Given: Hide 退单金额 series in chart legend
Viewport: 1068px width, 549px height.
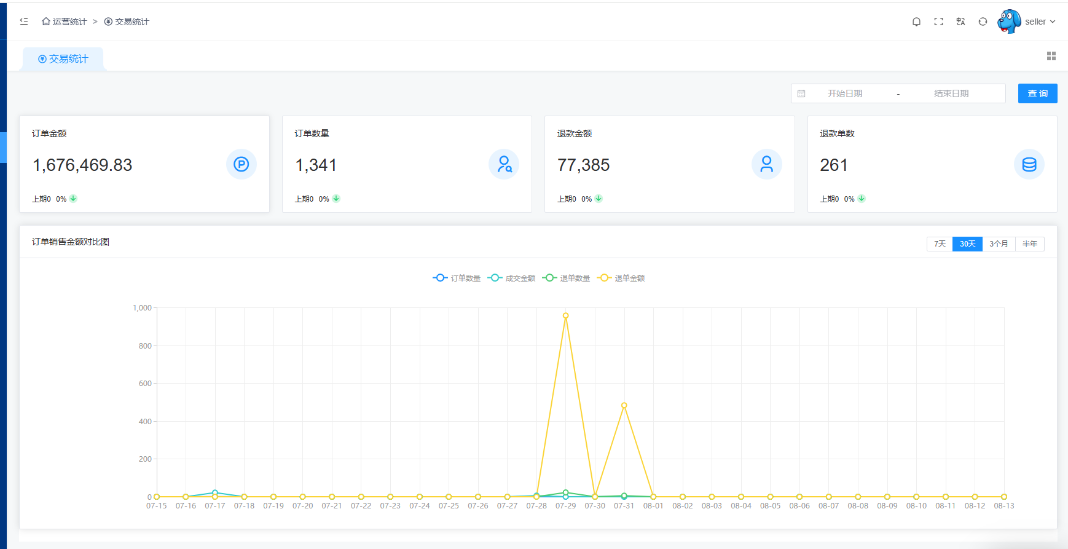Looking at the screenshot, I should pyautogui.click(x=621, y=278).
